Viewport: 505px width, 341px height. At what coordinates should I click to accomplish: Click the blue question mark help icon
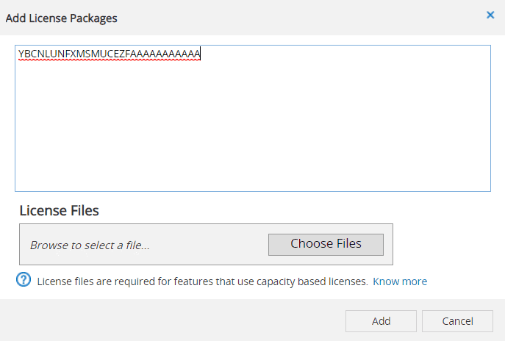(24, 280)
